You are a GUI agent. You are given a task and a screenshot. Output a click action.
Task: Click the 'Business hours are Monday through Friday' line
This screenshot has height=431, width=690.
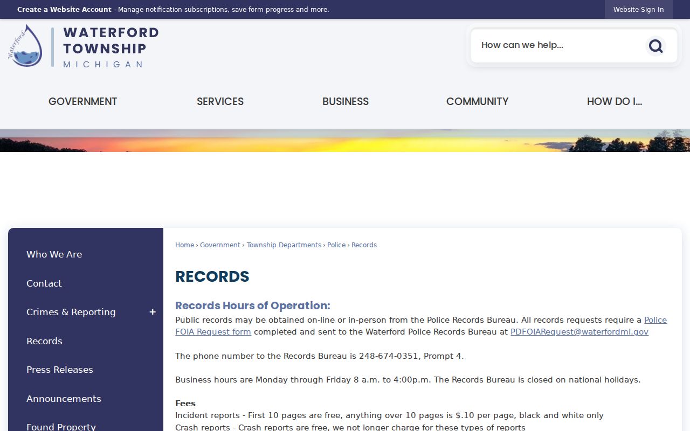408,380
